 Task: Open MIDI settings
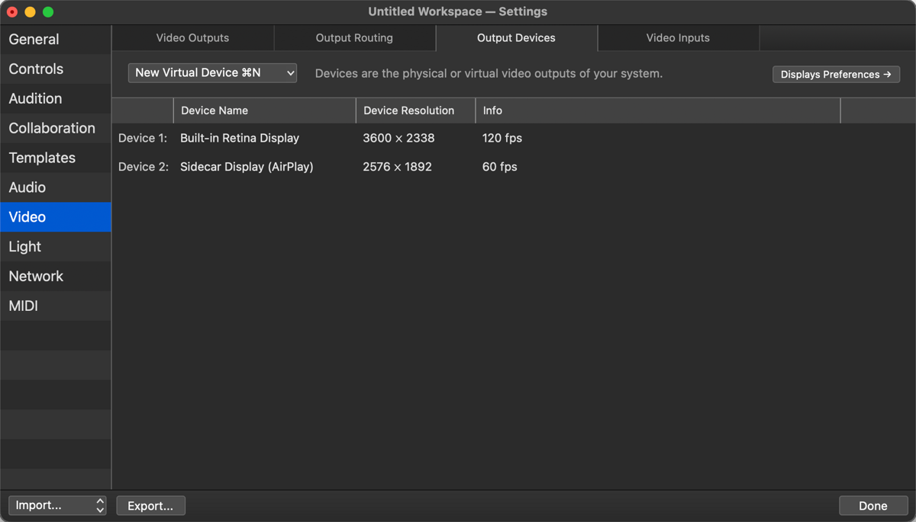[x=56, y=306]
